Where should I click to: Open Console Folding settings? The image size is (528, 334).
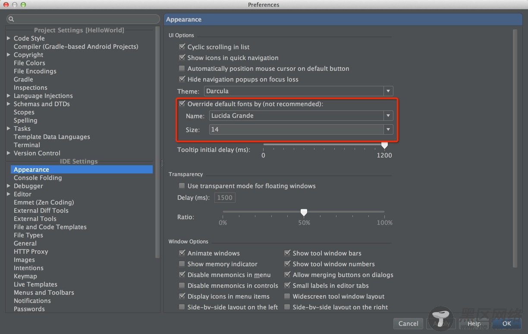(38, 178)
